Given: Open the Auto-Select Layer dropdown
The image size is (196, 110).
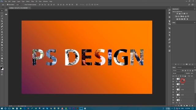Looking at the screenshot, I should click(18, 5).
